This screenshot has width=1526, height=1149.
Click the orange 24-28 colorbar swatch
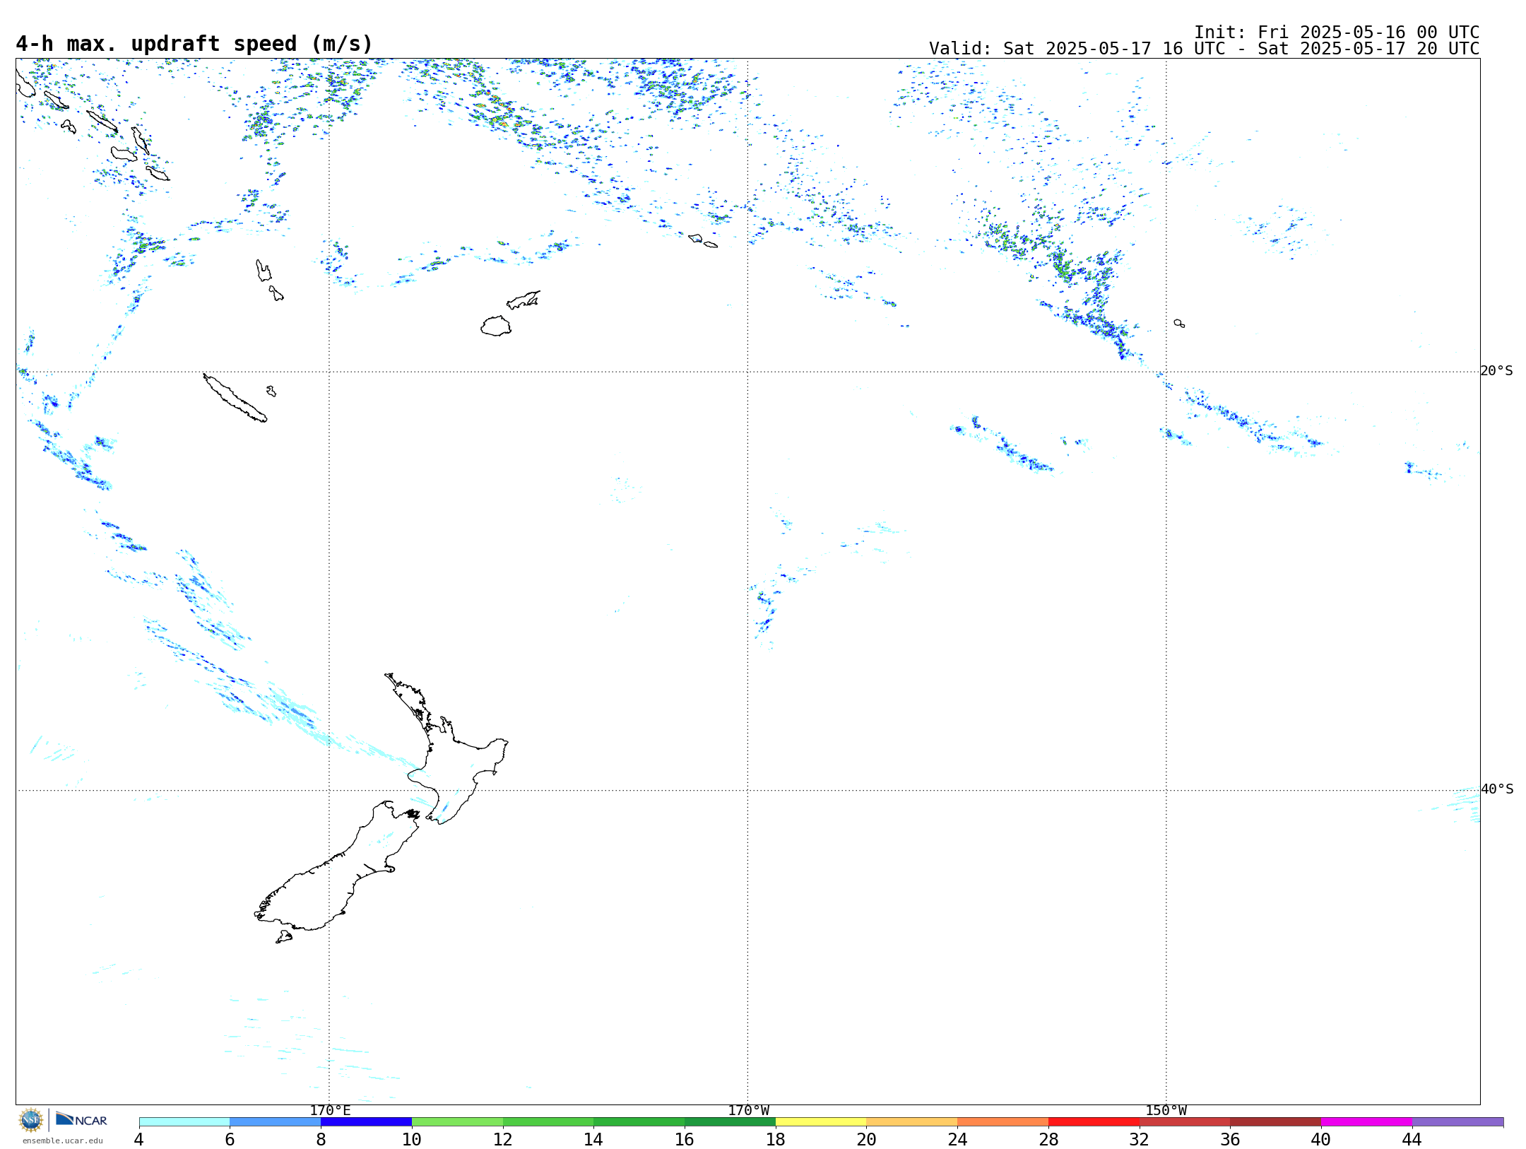point(1002,1122)
